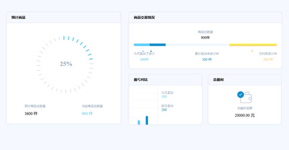The image size is (289, 150).
Task: Click the 总盈利金额 label
Action: [245, 108]
